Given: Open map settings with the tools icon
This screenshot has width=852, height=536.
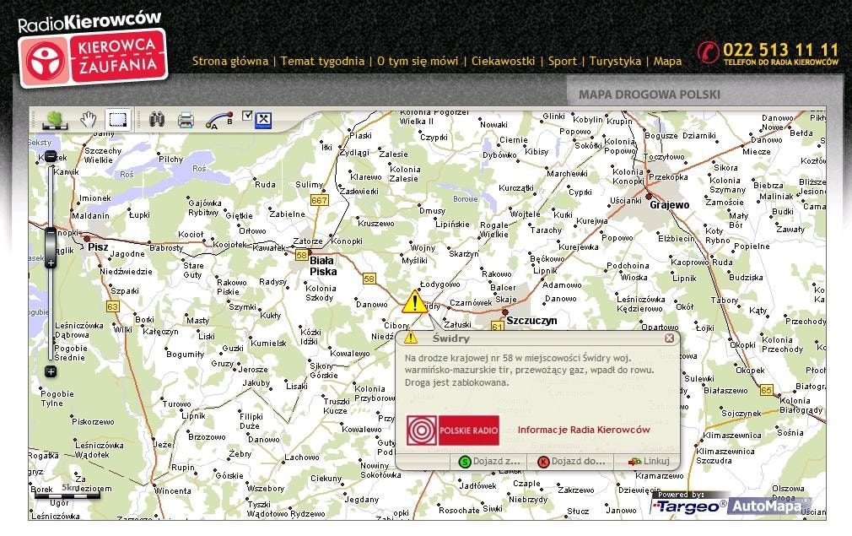Looking at the screenshot, I should tap(263, 120).
